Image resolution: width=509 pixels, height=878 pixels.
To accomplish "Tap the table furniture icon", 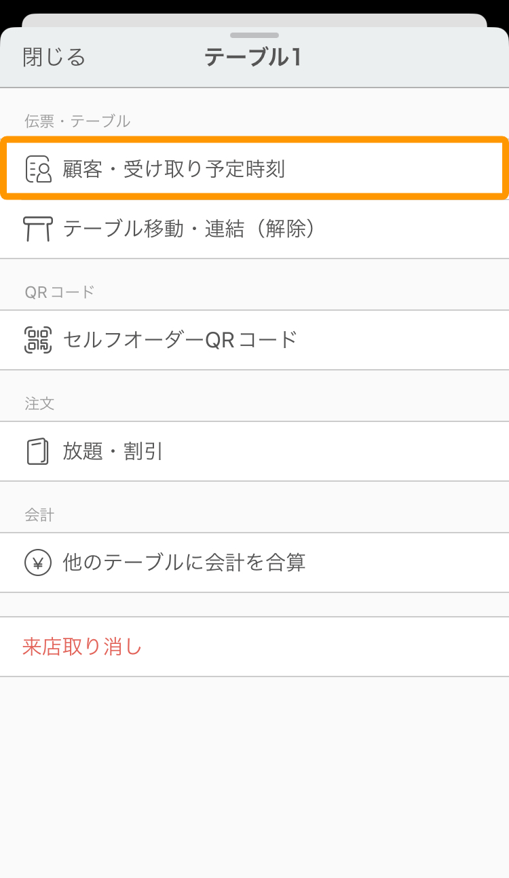I will coord(38,229).
